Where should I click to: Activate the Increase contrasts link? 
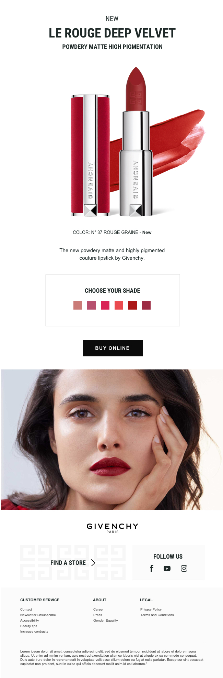pos(34,631)
